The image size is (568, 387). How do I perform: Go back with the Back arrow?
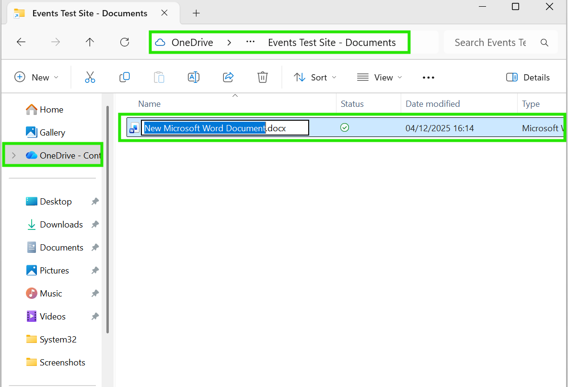click(x=21, y=42)
